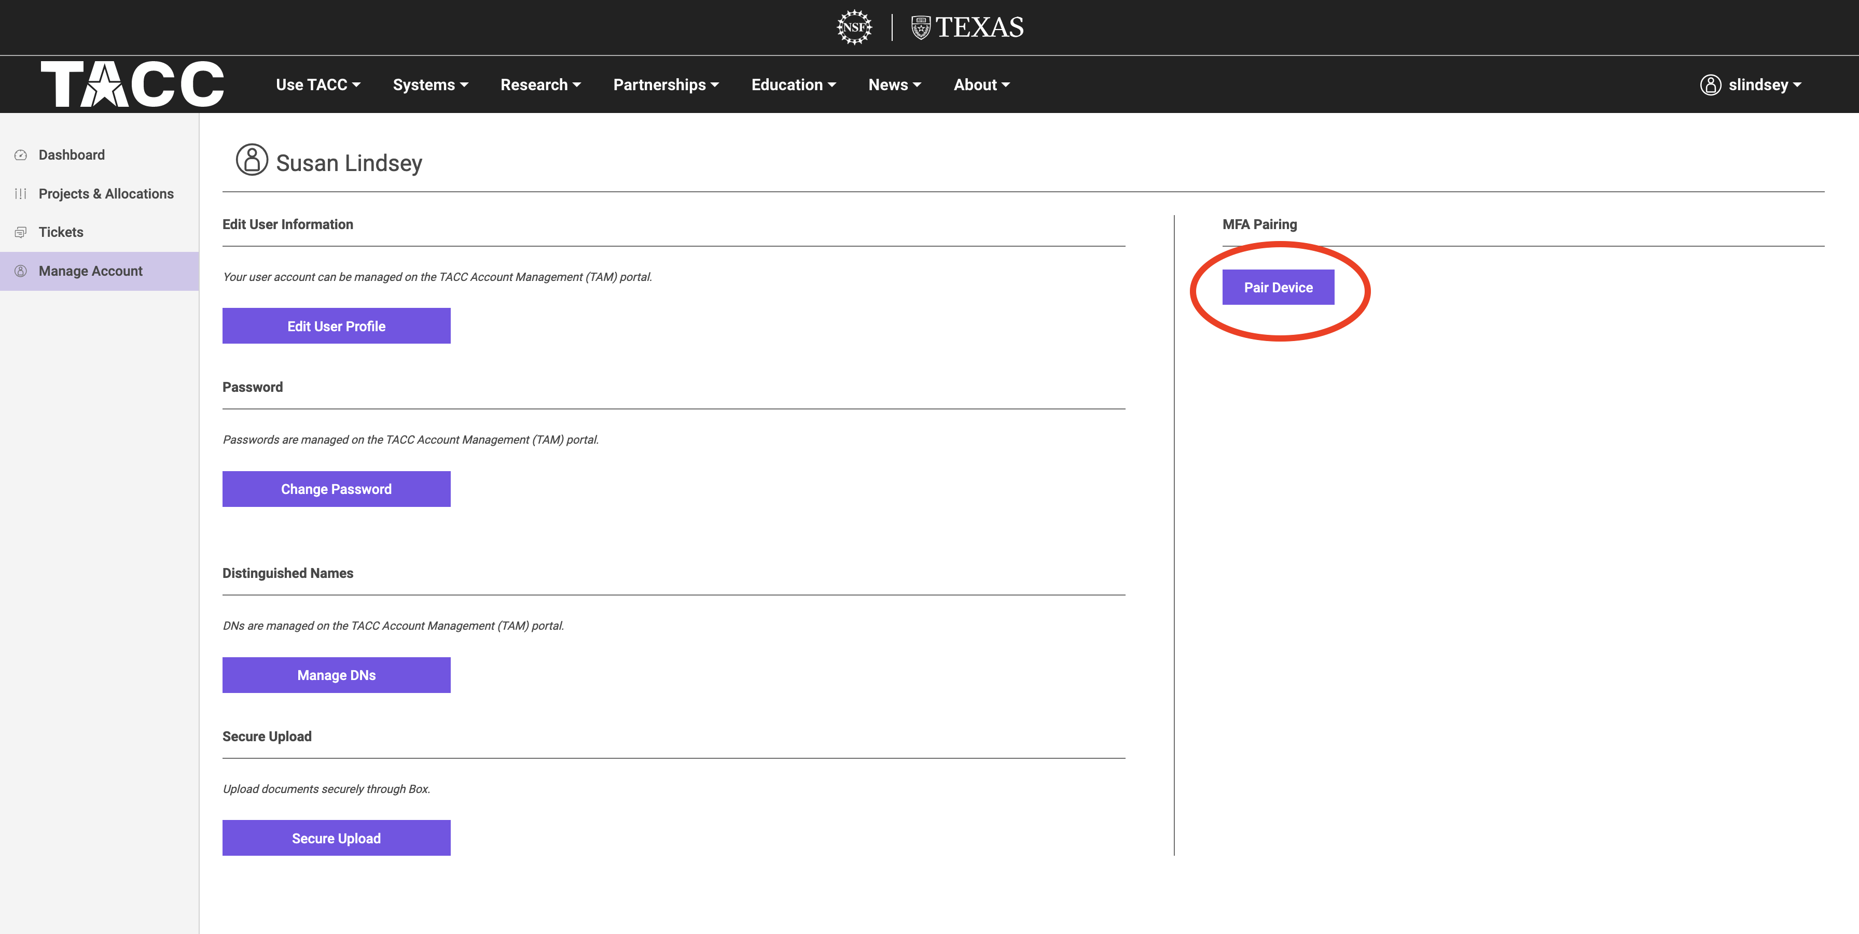Open the Systems dropdown menu

coord(430,85)
